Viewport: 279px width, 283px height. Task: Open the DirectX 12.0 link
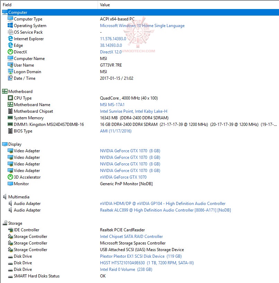[x=110, y=52]
